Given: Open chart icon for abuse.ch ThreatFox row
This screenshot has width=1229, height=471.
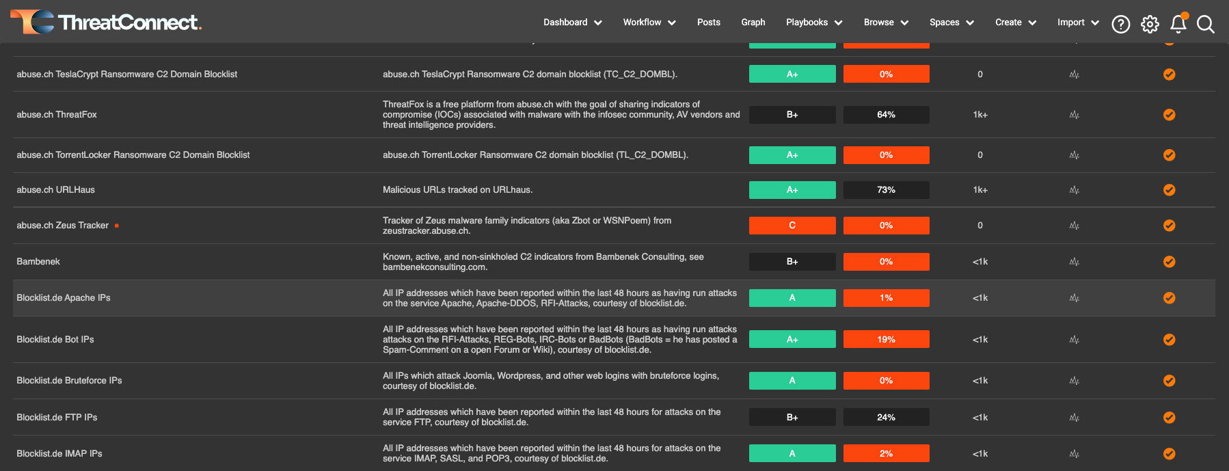Looking at the screenshot, I should 1075,115.
